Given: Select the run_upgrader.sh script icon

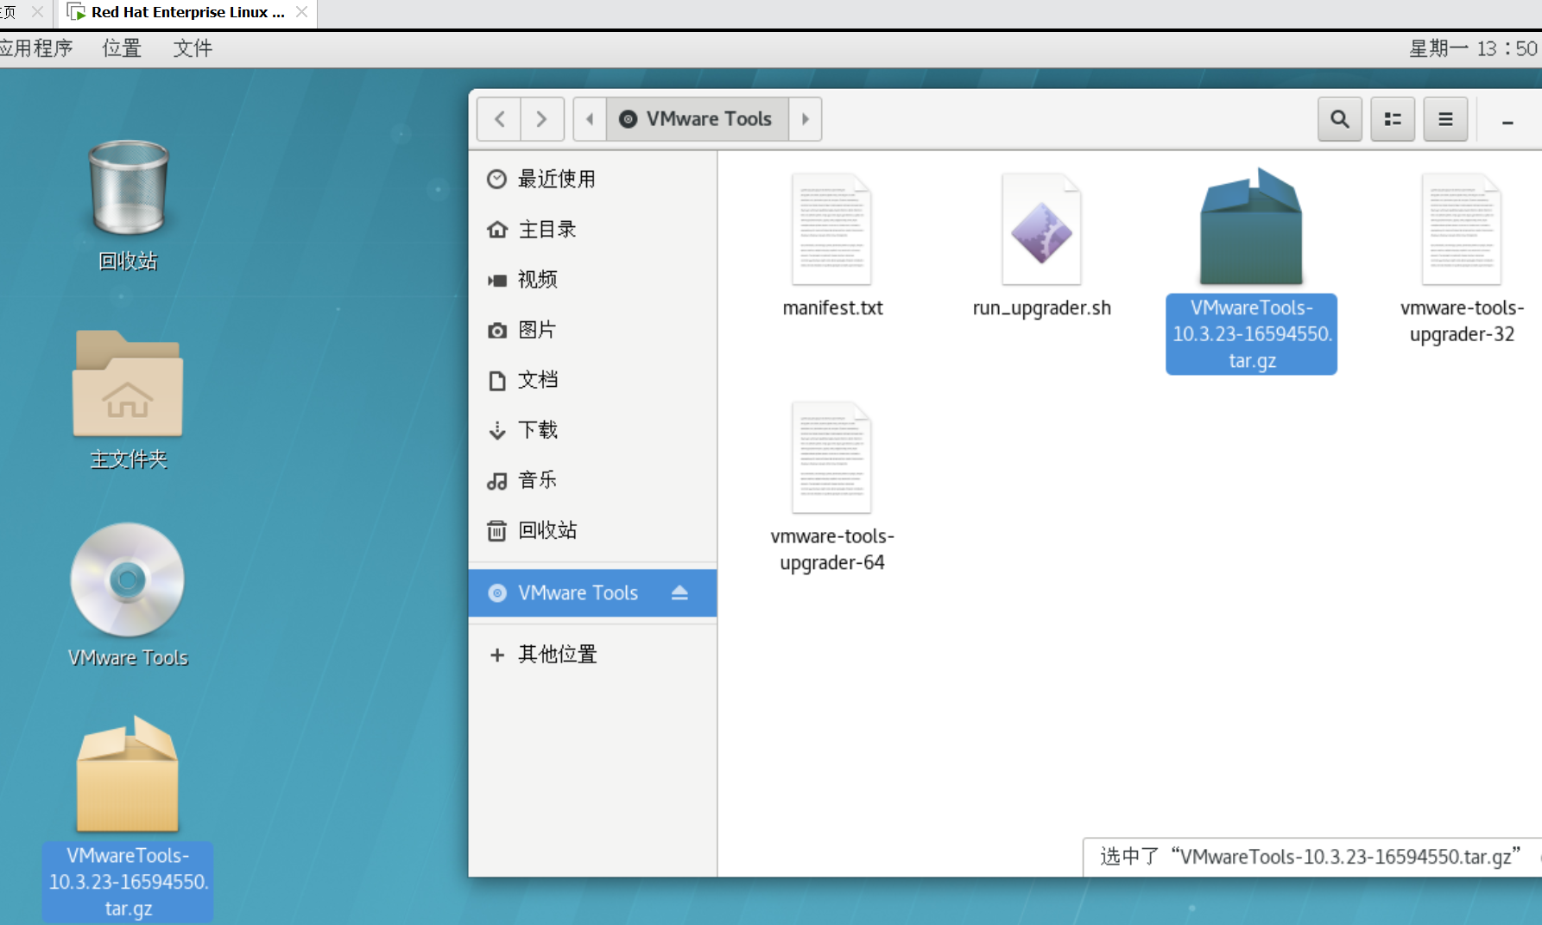Looking at the screenshot, I should point(1041,230).
